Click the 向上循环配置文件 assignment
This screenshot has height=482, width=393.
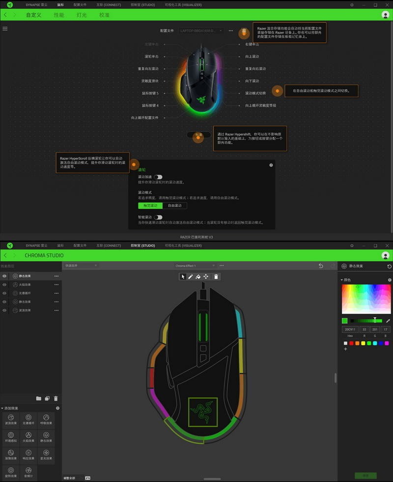[x=144, y=118]
